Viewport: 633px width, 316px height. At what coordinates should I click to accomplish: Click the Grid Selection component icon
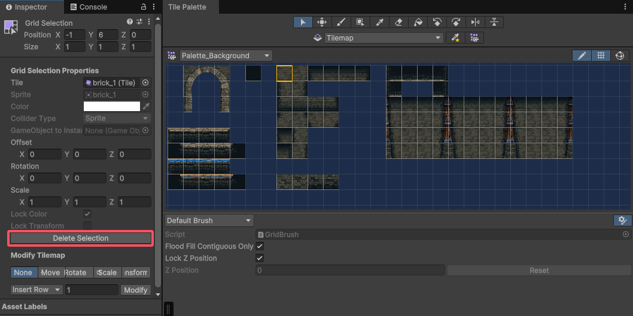pos(11,27)
